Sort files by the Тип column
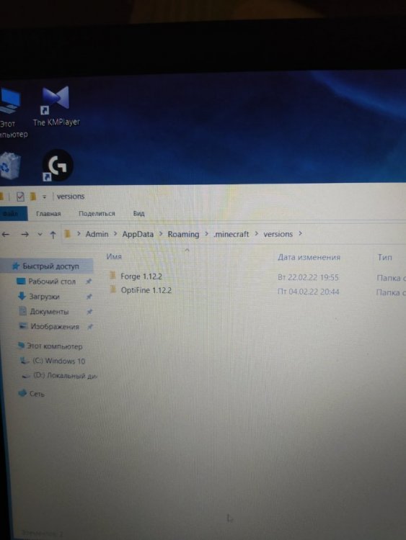 click(x=384, y=257)
